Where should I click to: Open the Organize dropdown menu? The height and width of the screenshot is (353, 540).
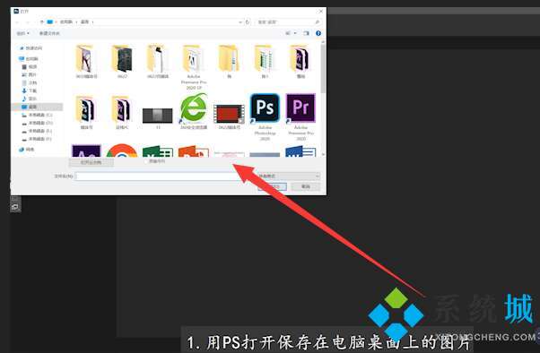[x=22, y=33]
